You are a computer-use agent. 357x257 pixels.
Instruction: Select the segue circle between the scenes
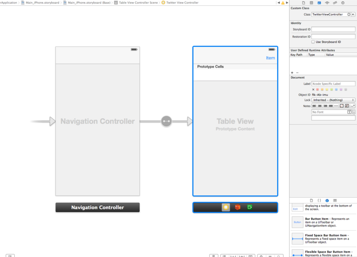(166, 121)
